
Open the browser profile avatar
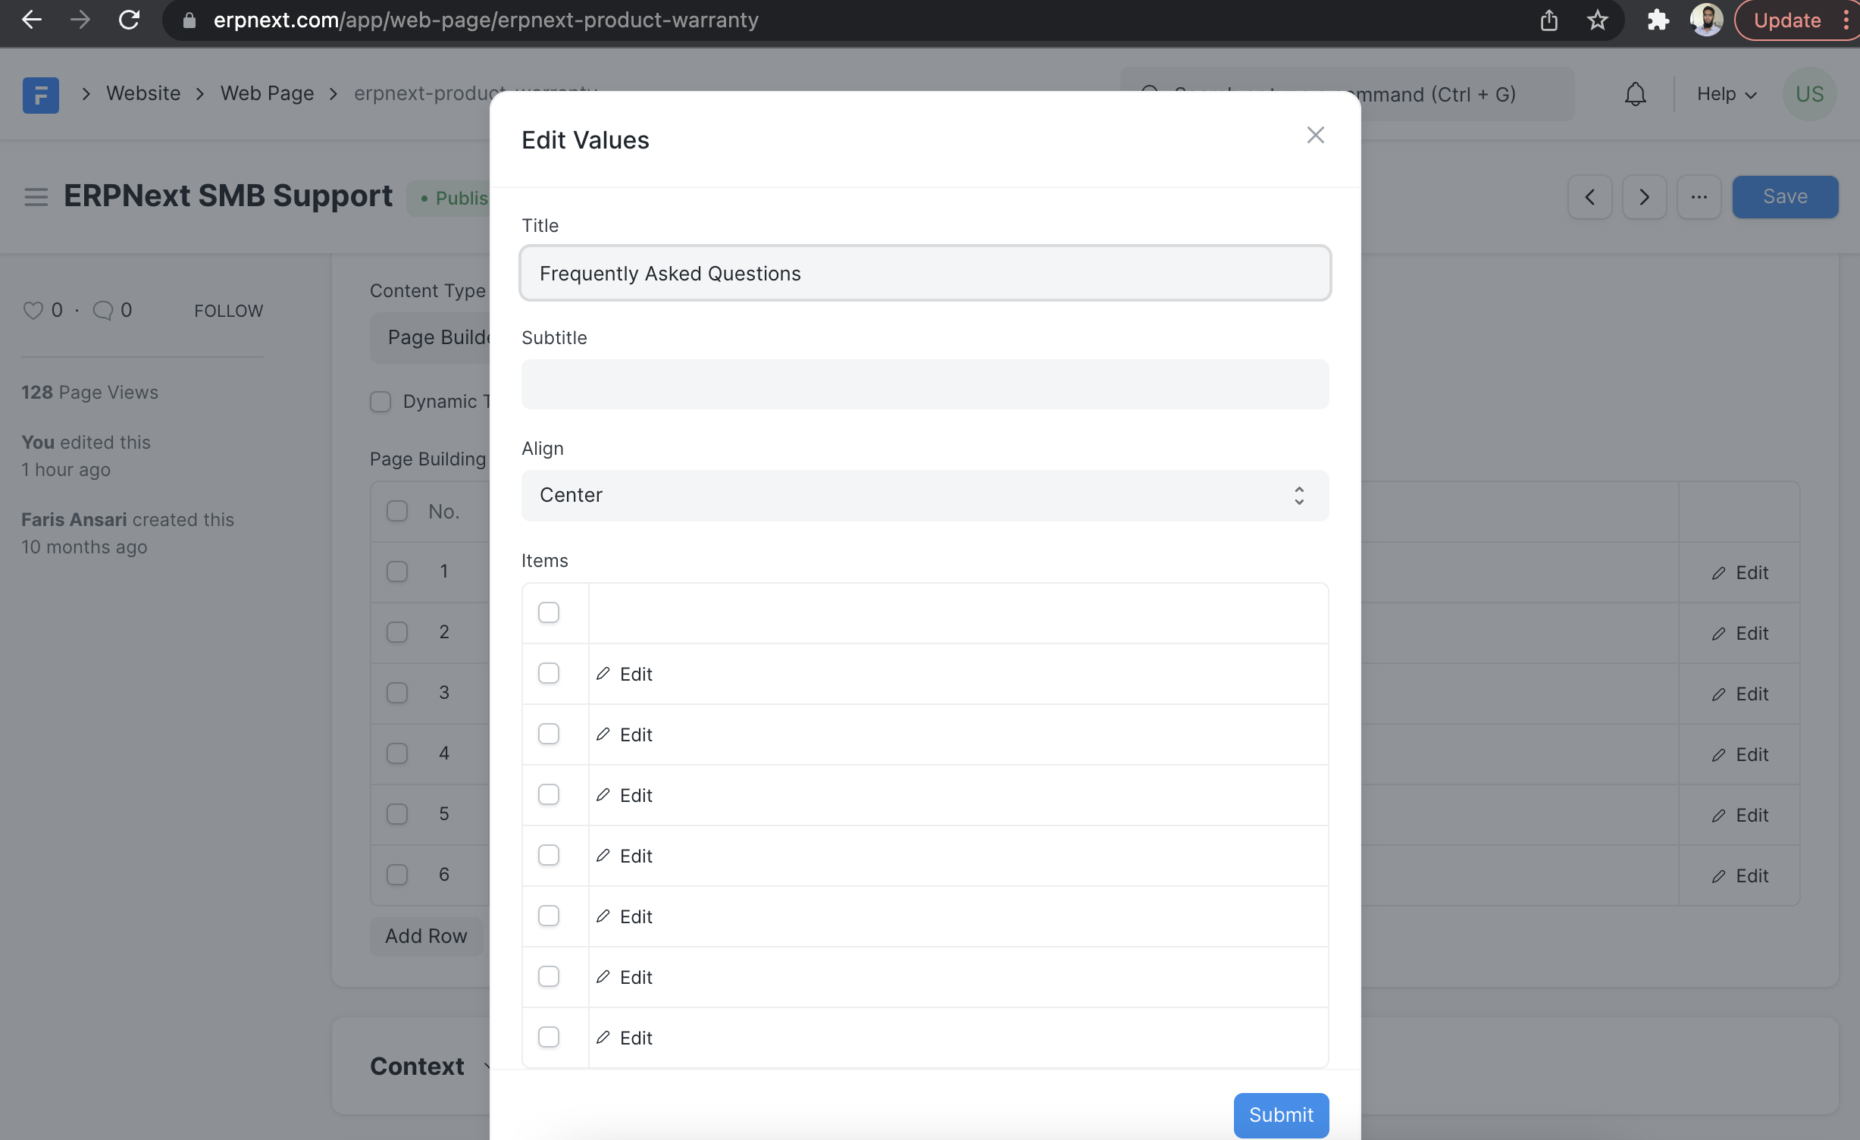coord(1707,20)
